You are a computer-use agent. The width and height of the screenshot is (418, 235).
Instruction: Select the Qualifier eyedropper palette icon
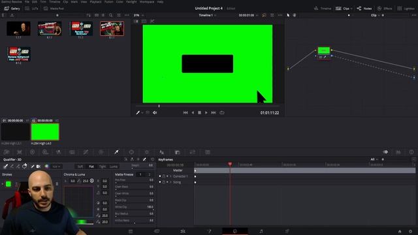[x=116, y=152]
